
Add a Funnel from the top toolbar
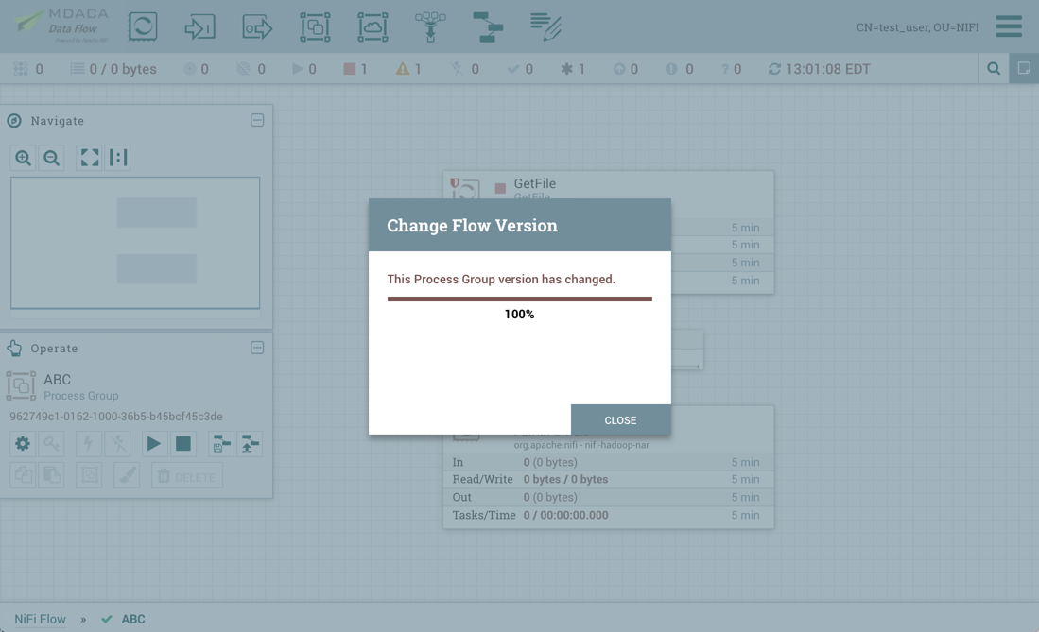430,26
